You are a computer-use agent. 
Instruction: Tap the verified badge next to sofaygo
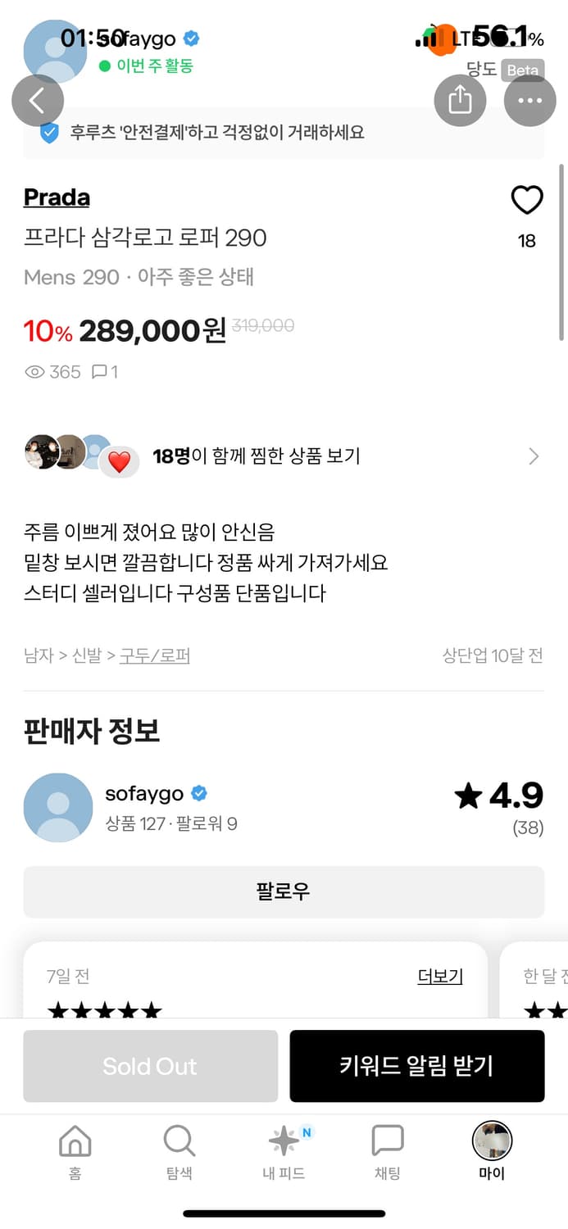click(191, 37)
